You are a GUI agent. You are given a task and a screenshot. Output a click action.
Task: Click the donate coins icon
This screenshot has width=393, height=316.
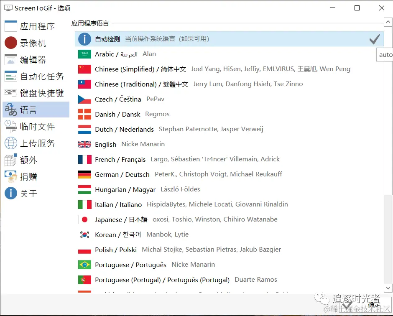tap(11, 176)
